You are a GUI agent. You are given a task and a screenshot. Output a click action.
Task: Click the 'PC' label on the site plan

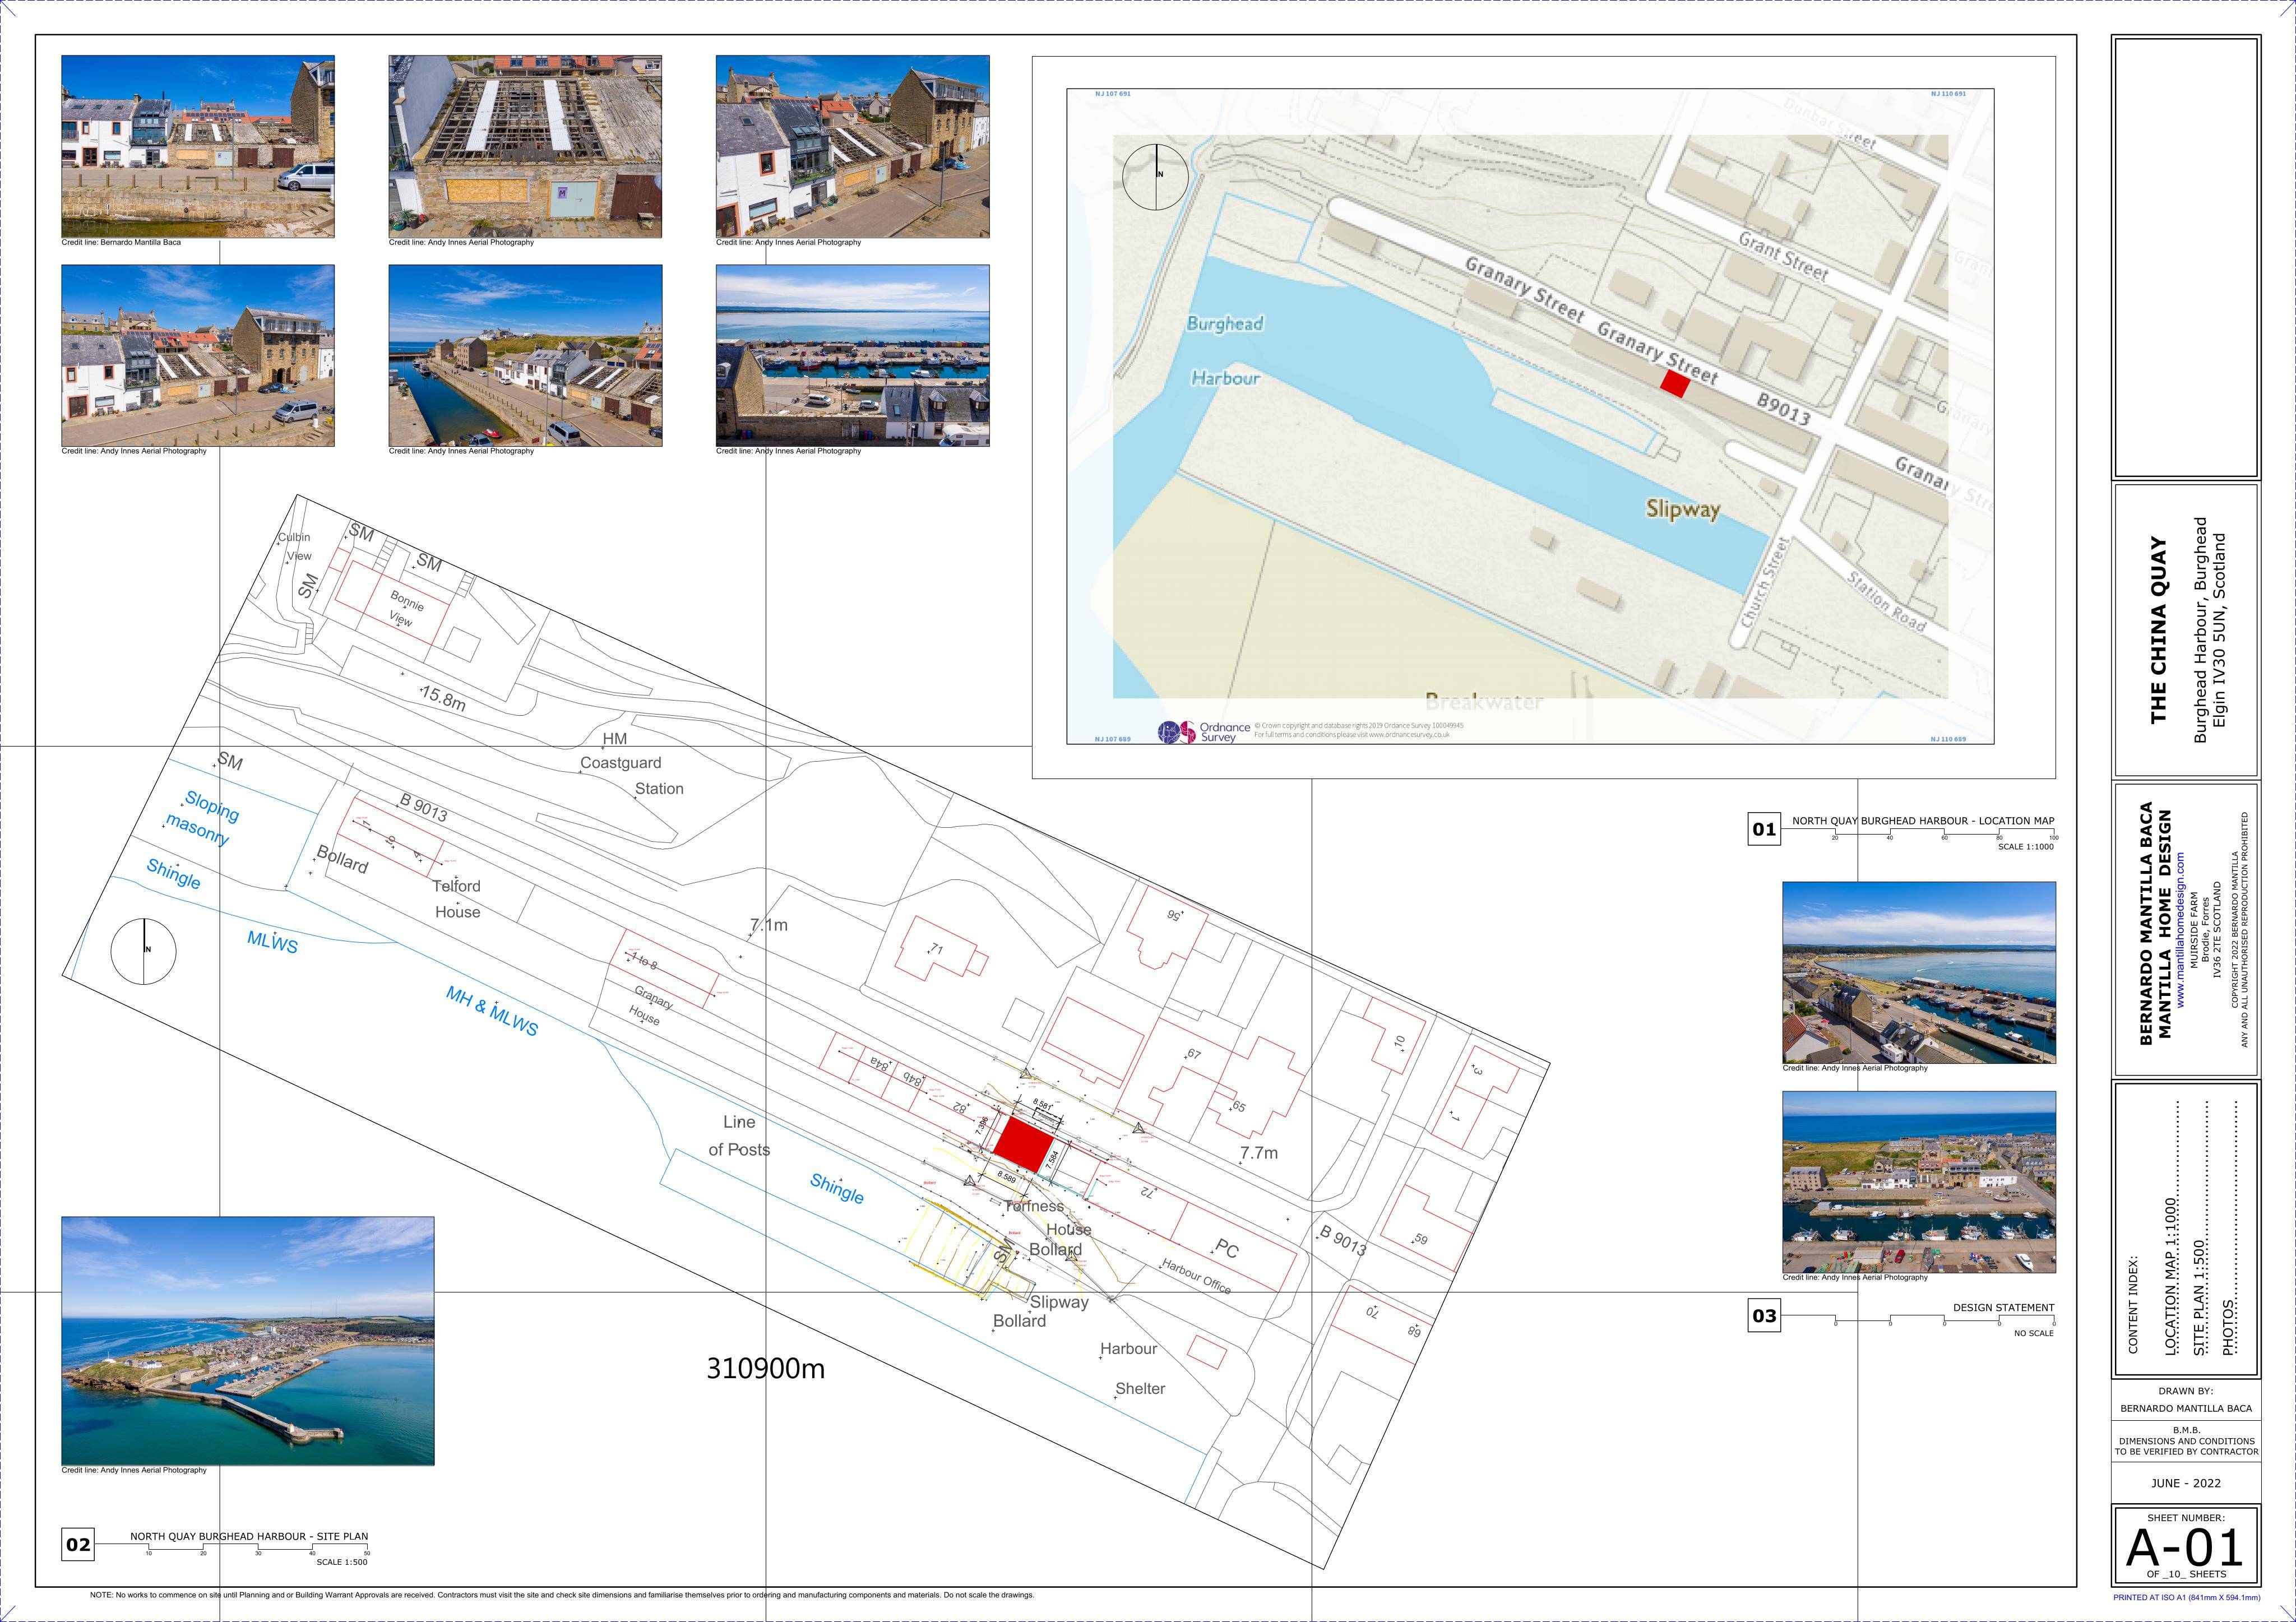[1227, 1249]
